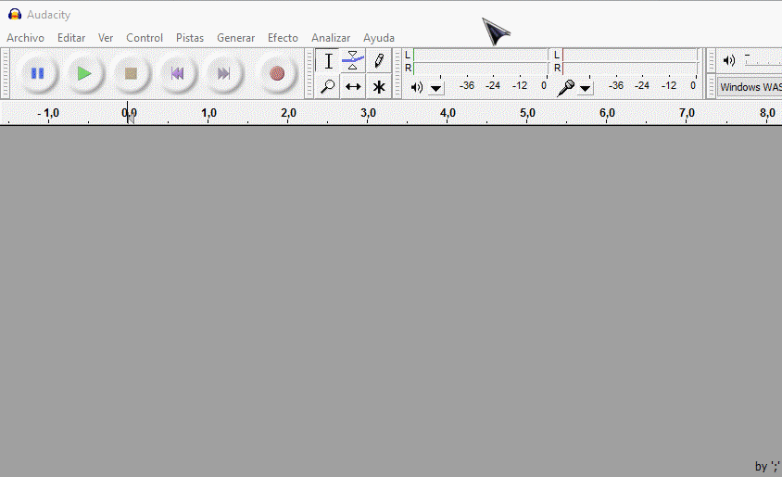Click the Audacity headphones logo icon
This screenshot has height=477, width=782.
(x=15, y=15)
